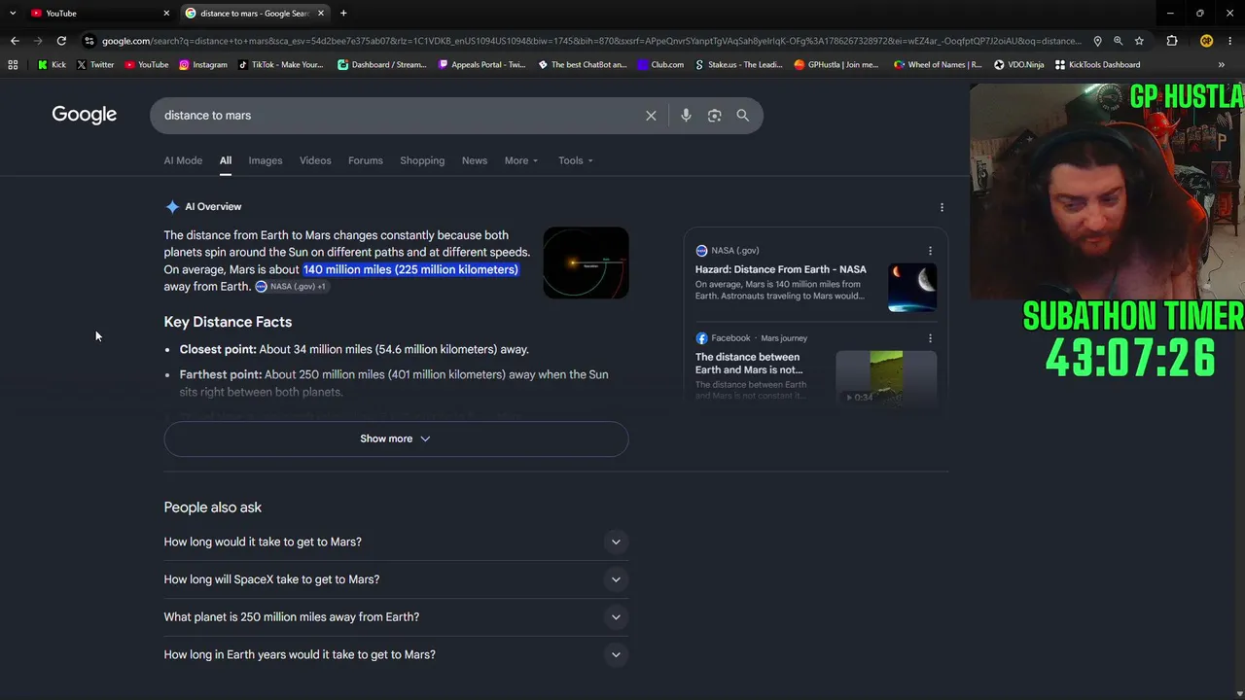Open 'Hazard: Distance From Earth - NASA' link
Image resolution: width=1245 pixels, height=700 pixels.
[x=781, y=269]
